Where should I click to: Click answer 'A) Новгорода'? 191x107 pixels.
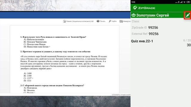click(x=30, y=88)
